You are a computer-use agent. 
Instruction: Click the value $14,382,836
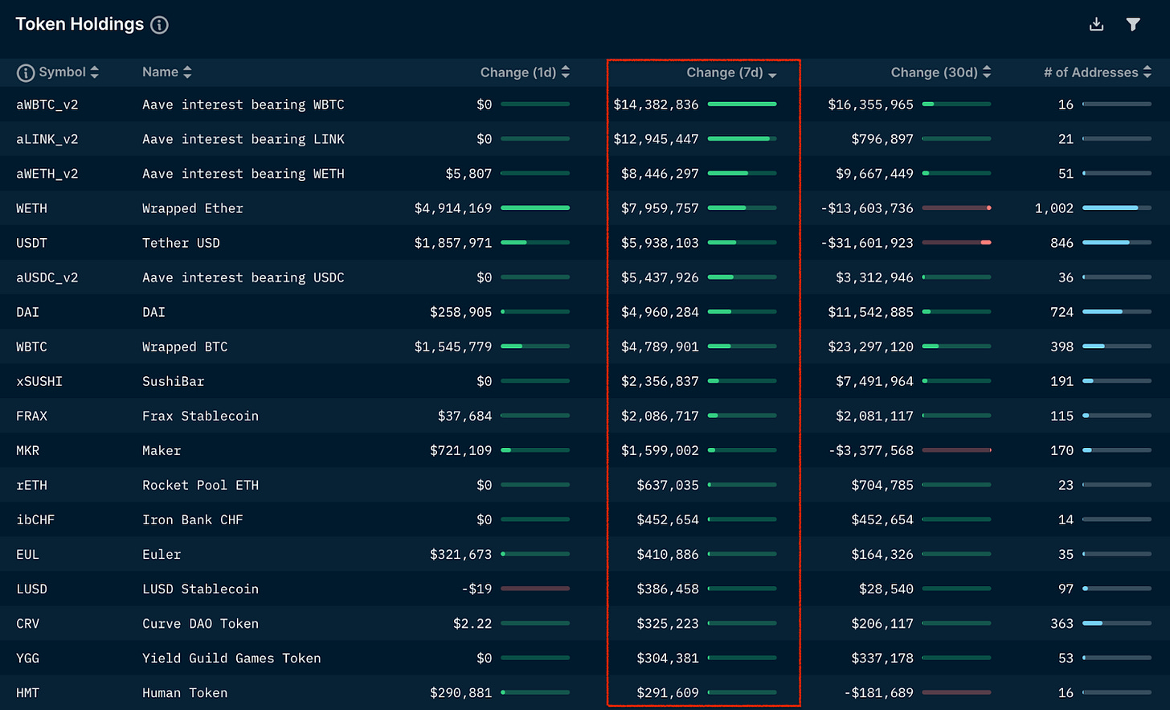(656, 105)
